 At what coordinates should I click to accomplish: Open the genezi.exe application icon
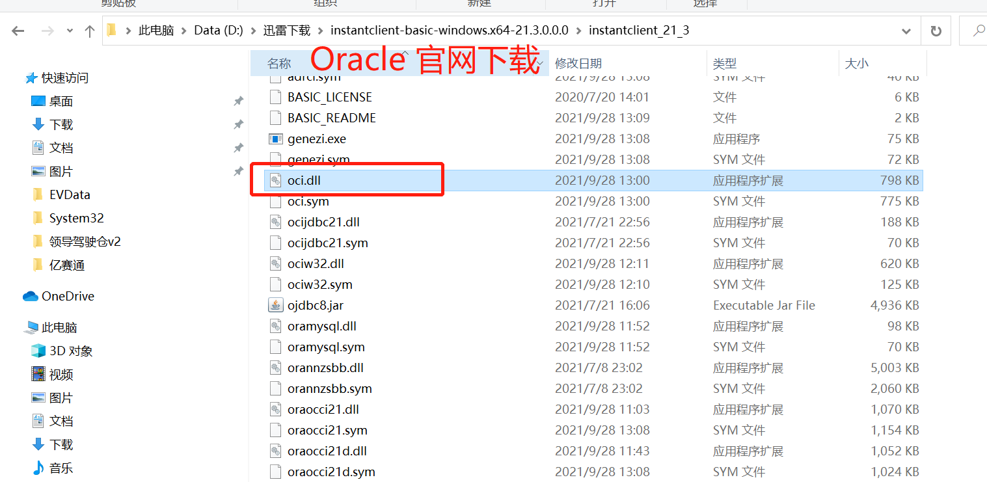click(x=275, y=139)
